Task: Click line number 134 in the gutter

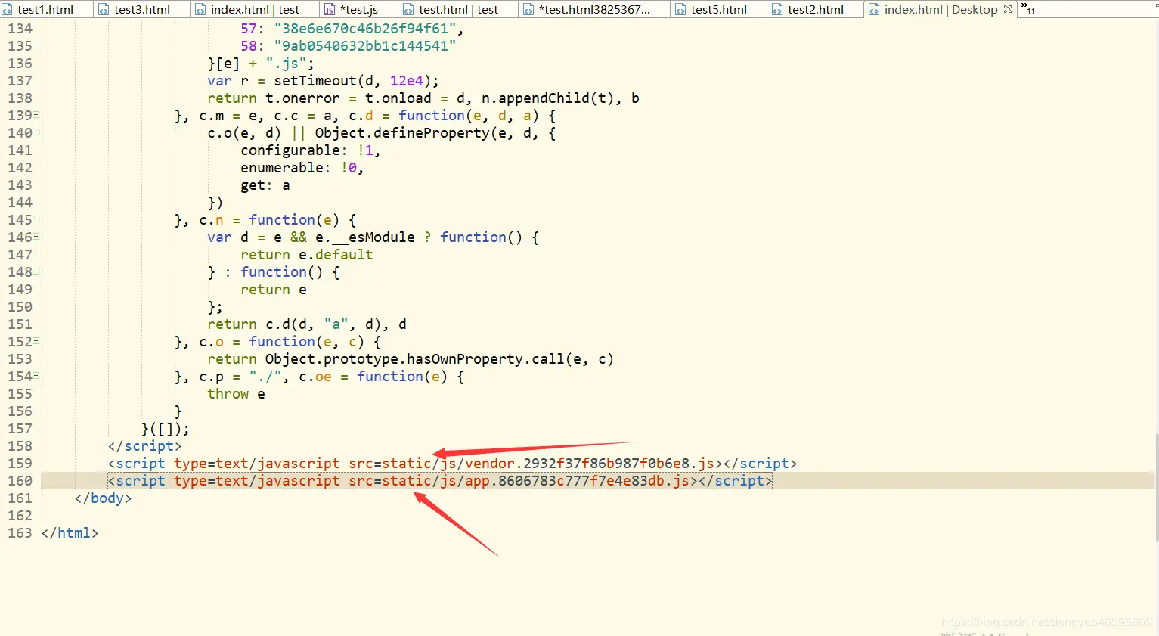Action: (x=20, y=29)
